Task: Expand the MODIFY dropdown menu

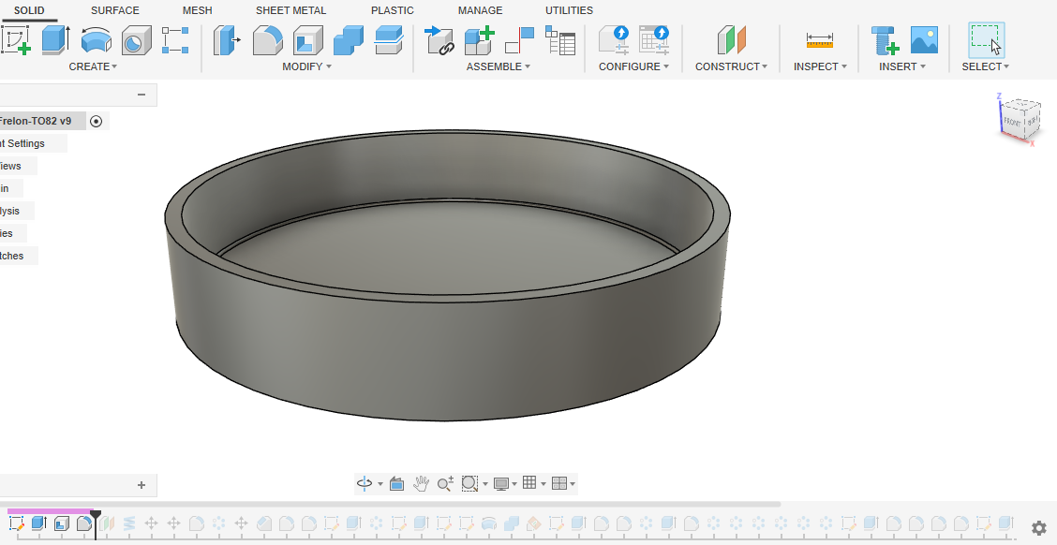Action: click(x=306, y=66)
